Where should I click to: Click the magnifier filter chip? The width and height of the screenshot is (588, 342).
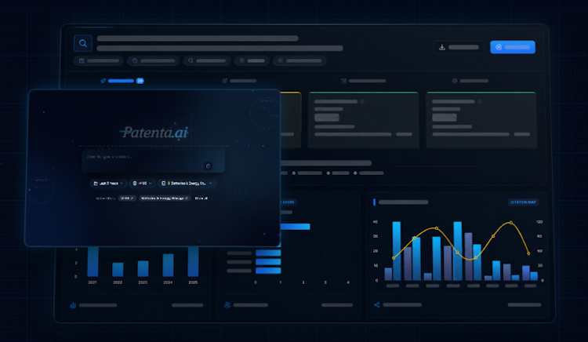tap(207, 60)
